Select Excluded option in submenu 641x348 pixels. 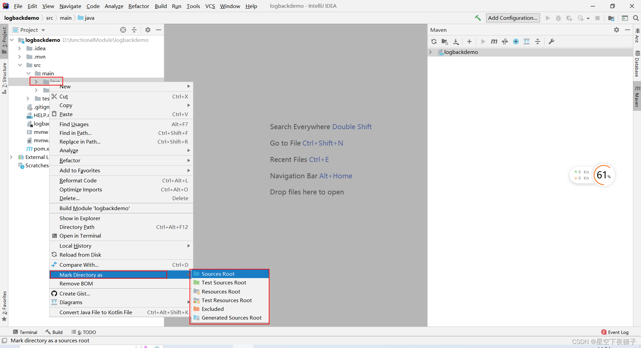click(x=230, y=309)
